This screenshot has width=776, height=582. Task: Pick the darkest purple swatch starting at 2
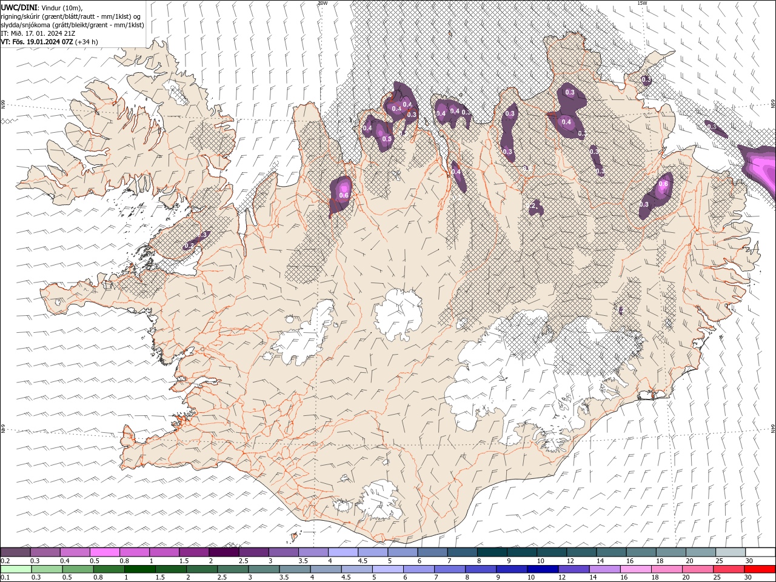coord(223,552)
